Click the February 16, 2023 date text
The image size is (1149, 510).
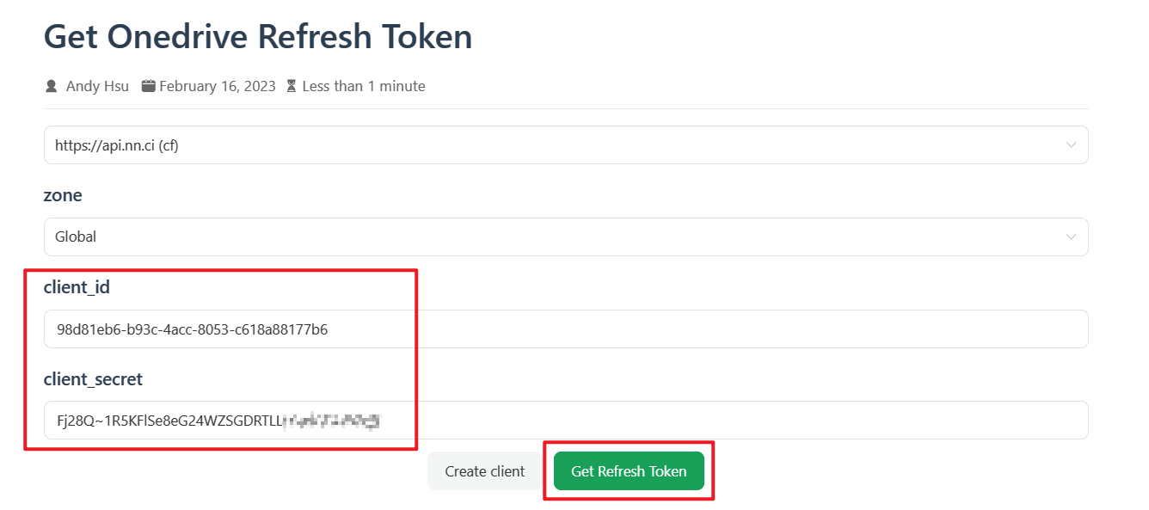pos(218,86)
